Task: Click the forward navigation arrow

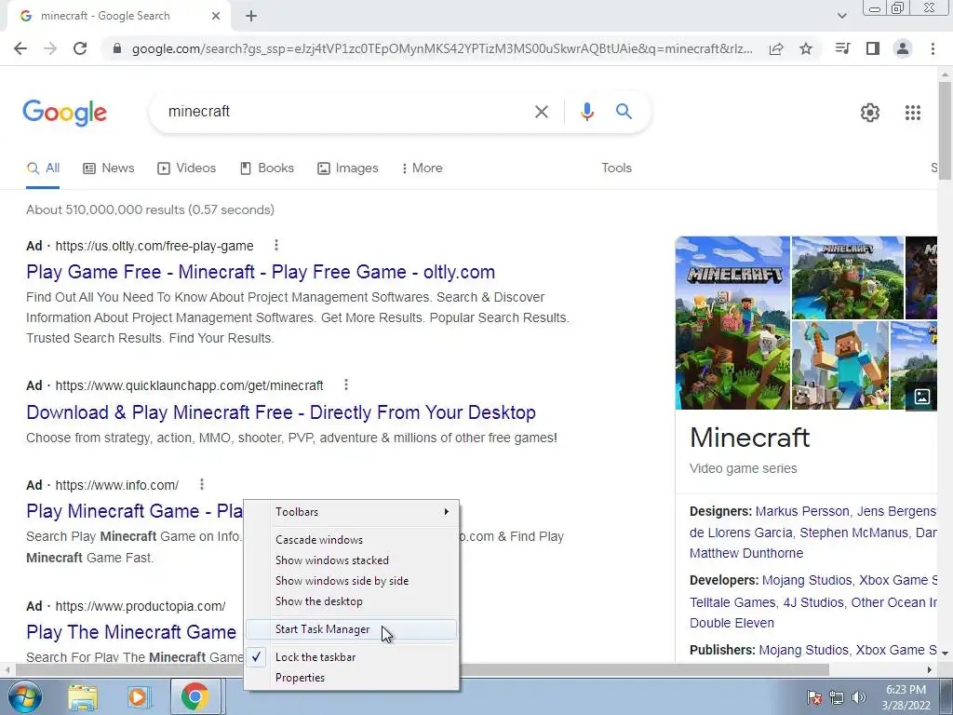Action: (x=50, y=48)
